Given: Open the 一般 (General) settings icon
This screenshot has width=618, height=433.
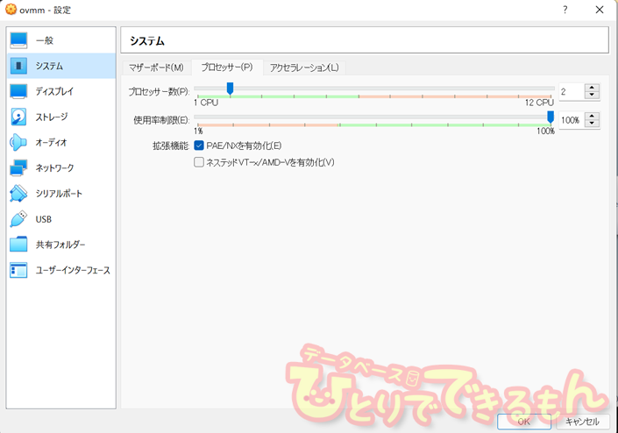Looking at the screenshot, I should click(x=19, y=40).
